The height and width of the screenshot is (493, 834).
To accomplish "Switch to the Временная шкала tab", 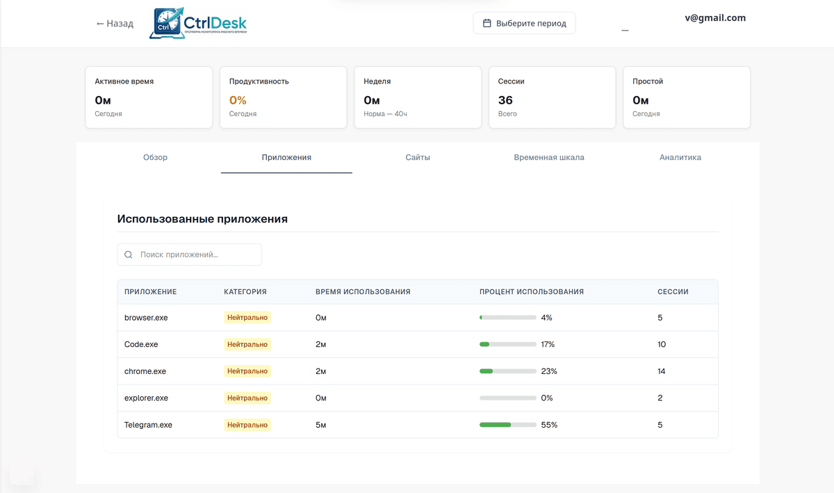I will point(549,157).
